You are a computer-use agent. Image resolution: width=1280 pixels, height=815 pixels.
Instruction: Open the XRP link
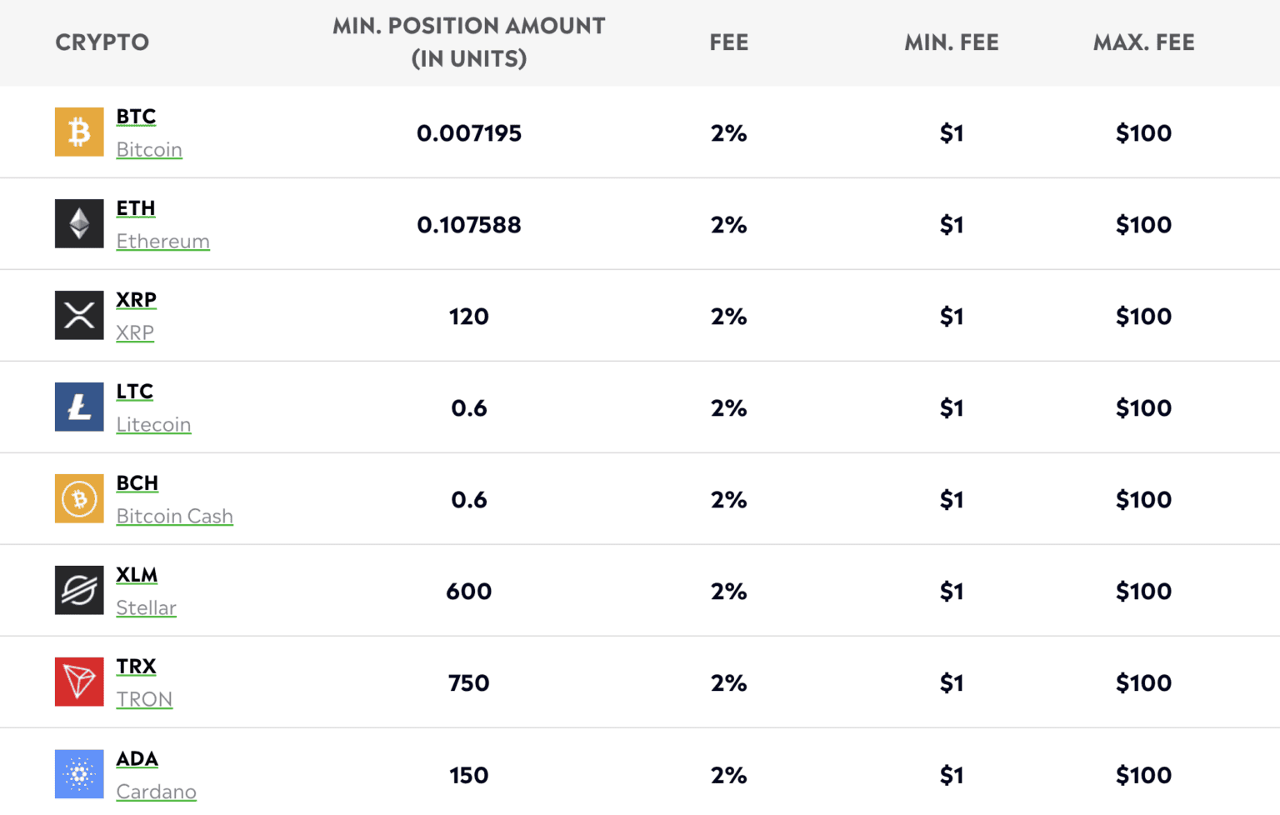coord(134,333)
